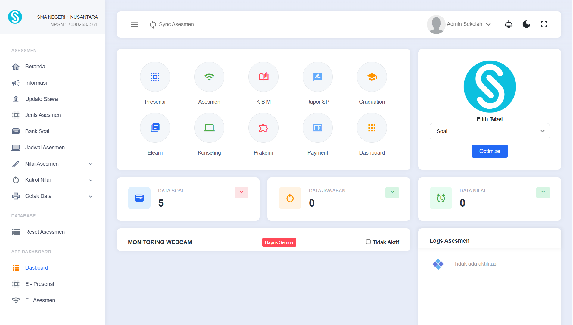Click the MONITORING WEBCAM heading
Screen dimensions: 573x325
coord(160,242)
